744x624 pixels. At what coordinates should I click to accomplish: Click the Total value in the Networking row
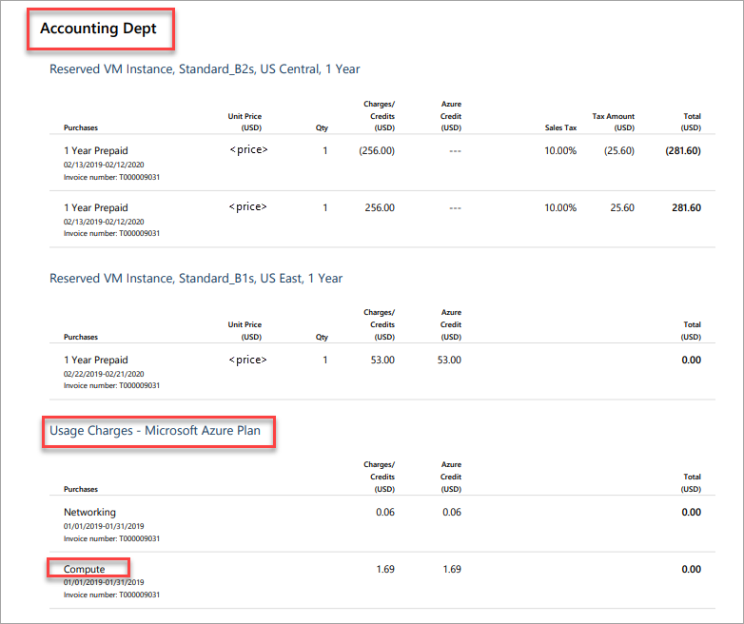pos(690,512)
